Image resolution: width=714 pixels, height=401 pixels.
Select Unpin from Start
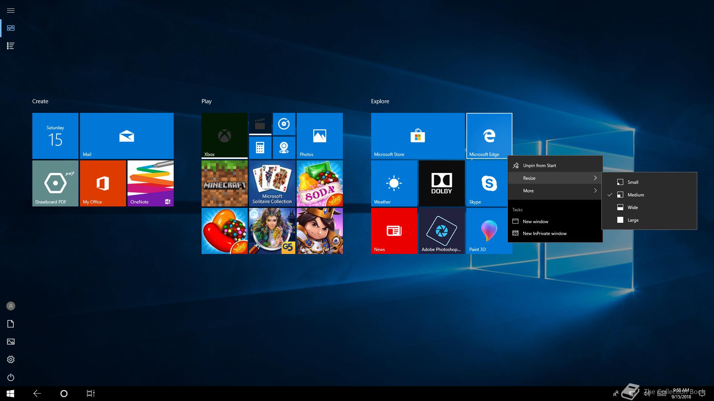click(555, 166)
